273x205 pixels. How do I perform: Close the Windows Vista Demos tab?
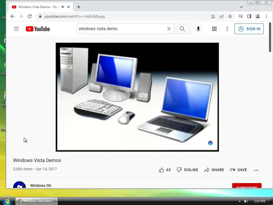(69, 7)
